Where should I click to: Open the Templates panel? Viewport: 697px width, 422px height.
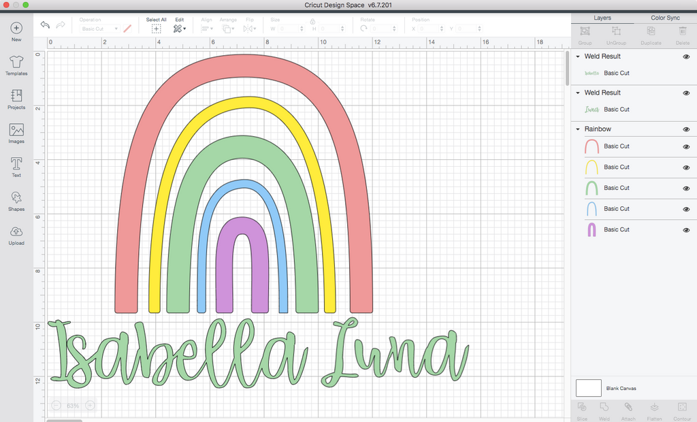(16, 65)
